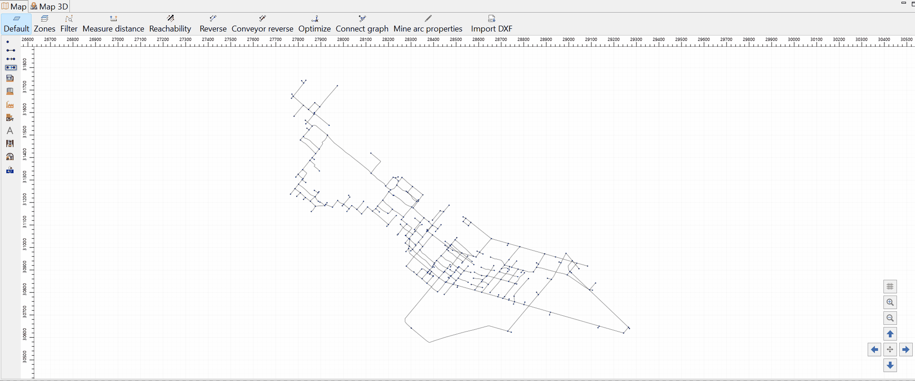
Task: Open Mine arc properties
Action: click(428, 24)
